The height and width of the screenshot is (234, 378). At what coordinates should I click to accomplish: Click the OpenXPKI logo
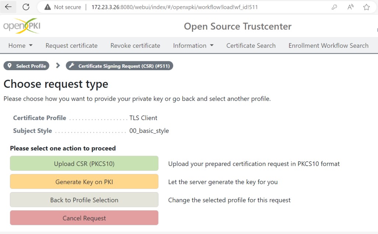(x=22, y=26)
